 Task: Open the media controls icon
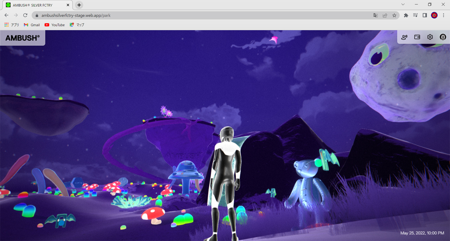click(x=415, y=15)
